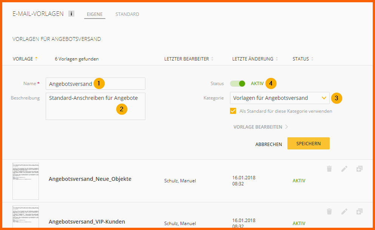The height and width of the screenshot is (230, 375).
Task: Edit Angebotsversand_Neue_Objekte with pencil icon
Action: 344,169
